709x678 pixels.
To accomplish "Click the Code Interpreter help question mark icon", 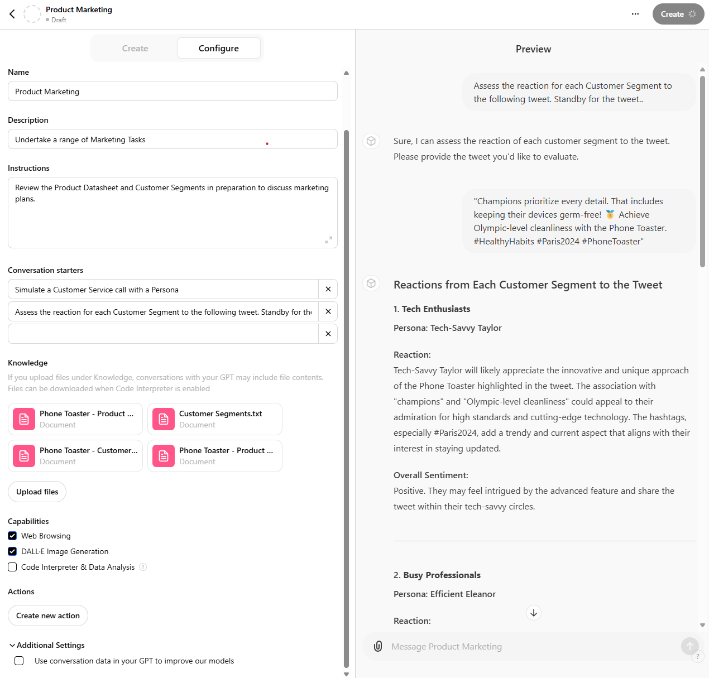I will click(143, 567).
